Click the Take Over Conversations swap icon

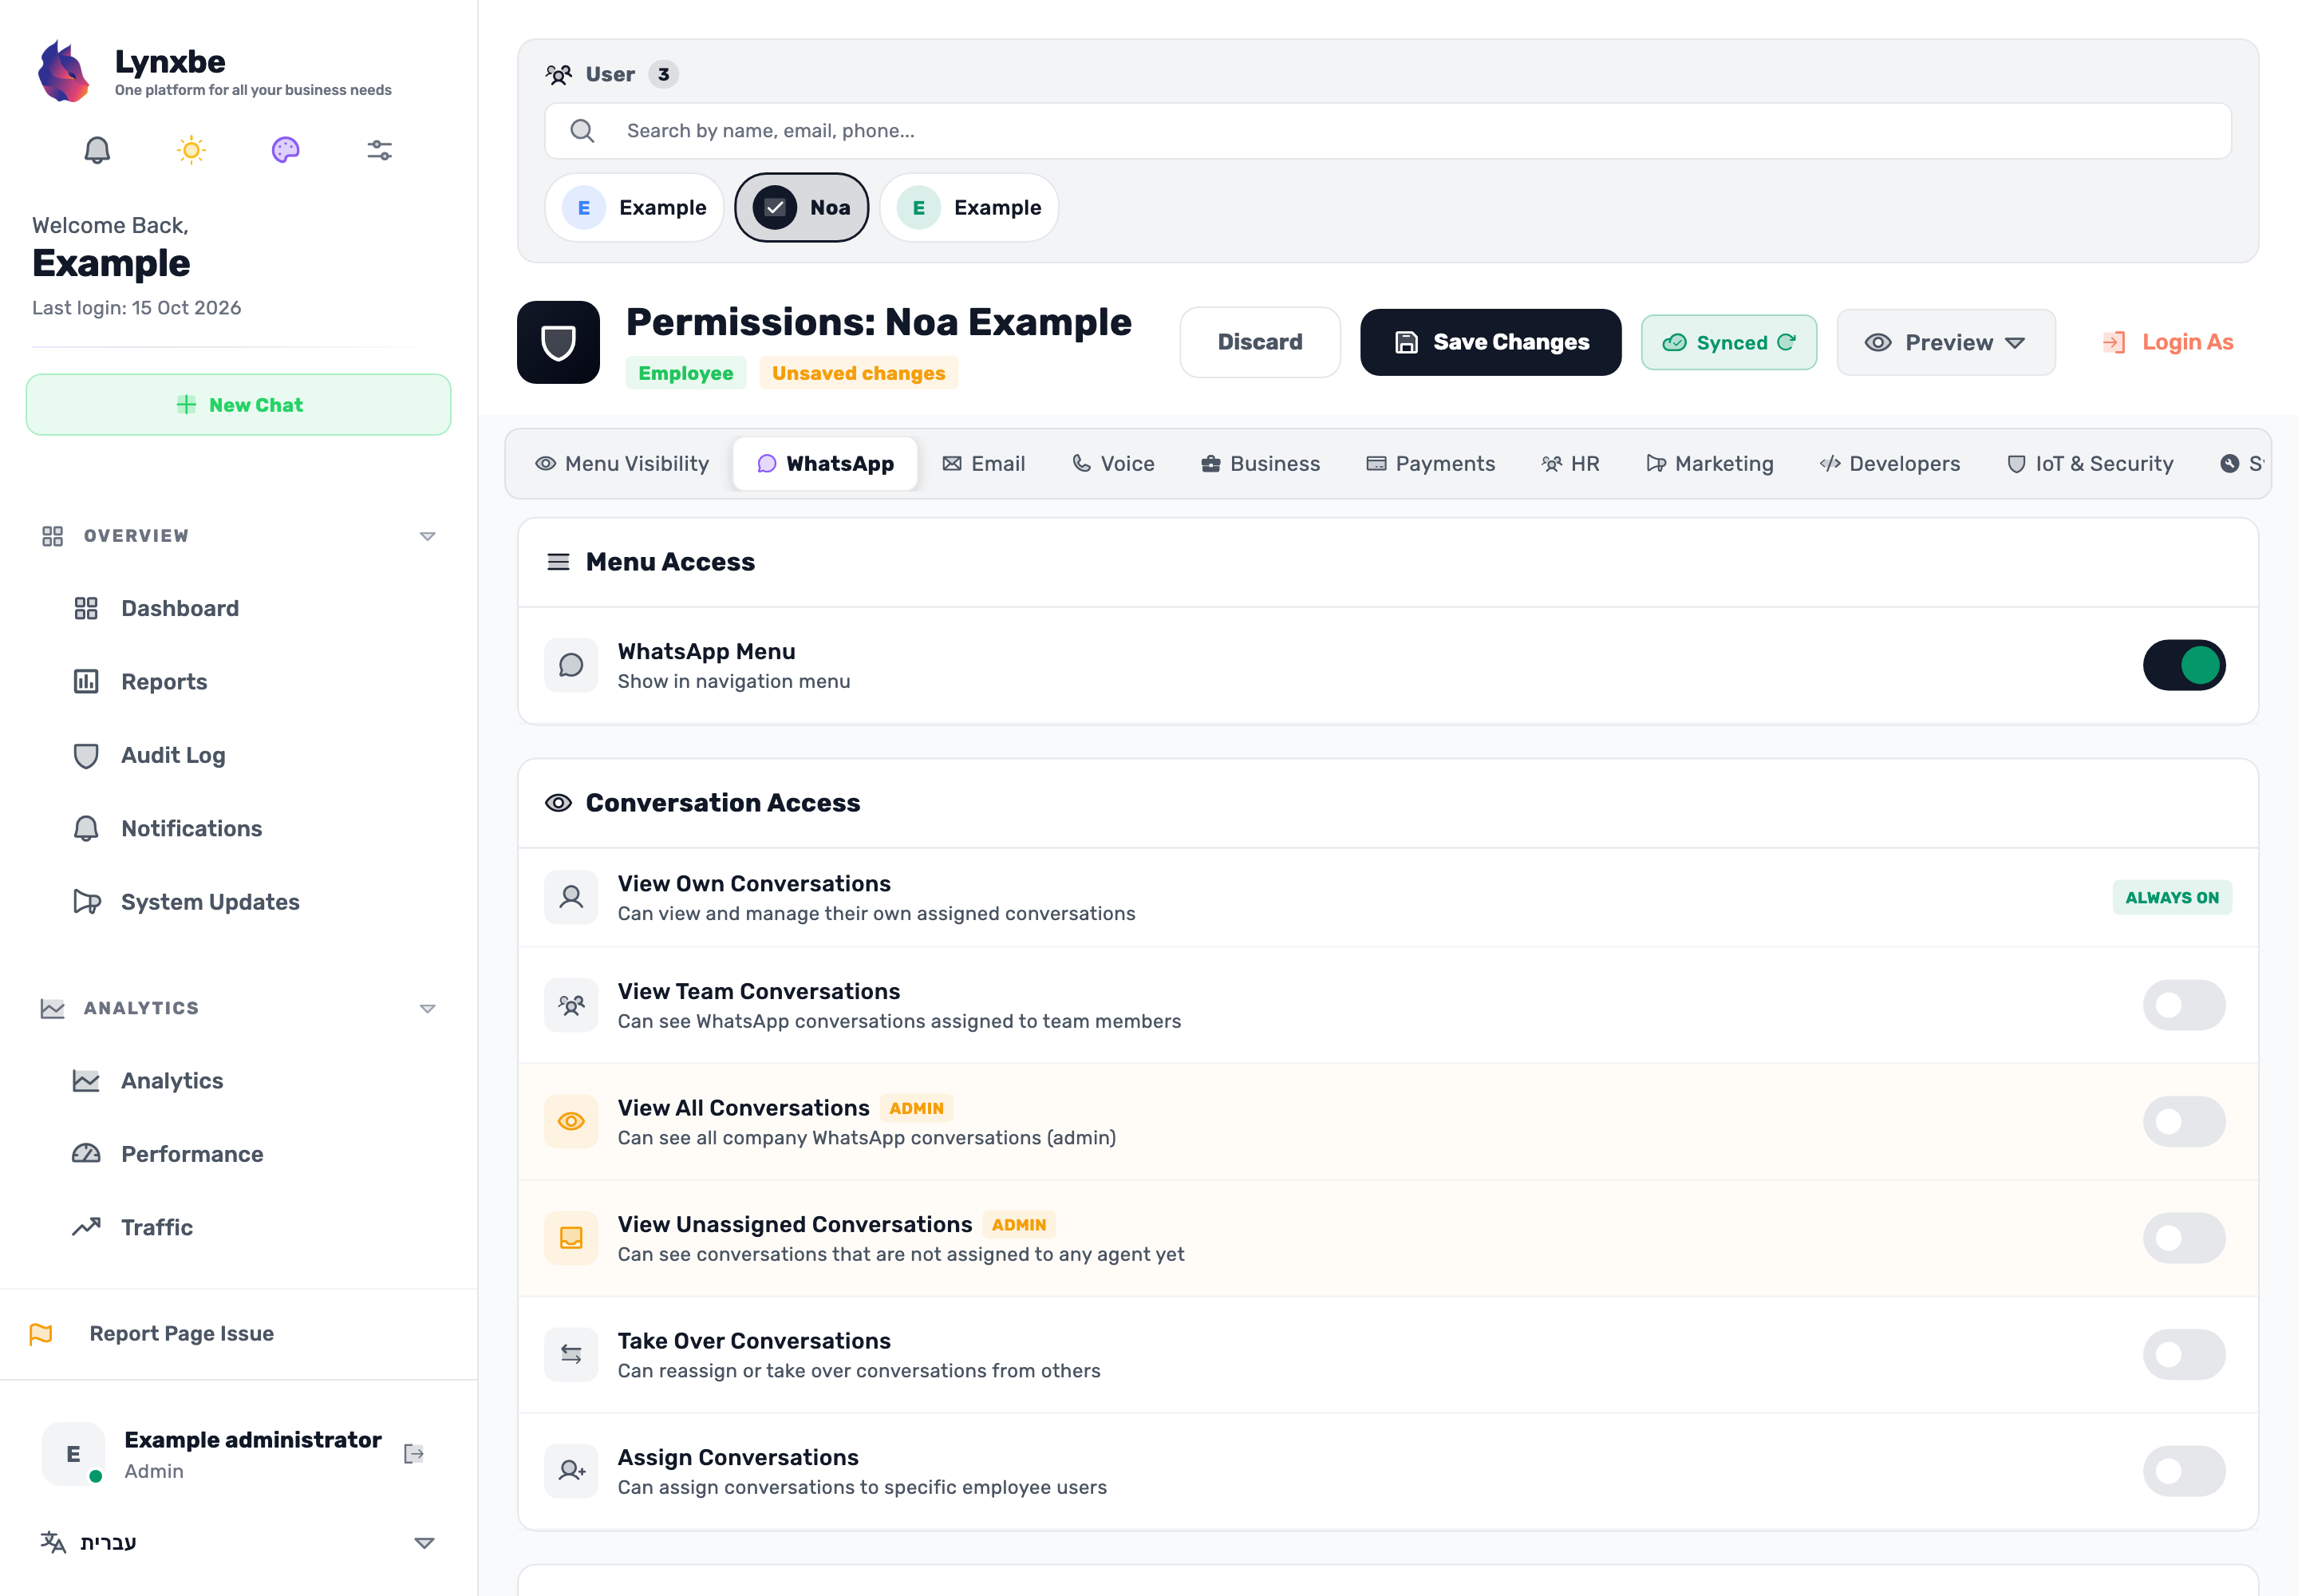tap(571, 1354)
